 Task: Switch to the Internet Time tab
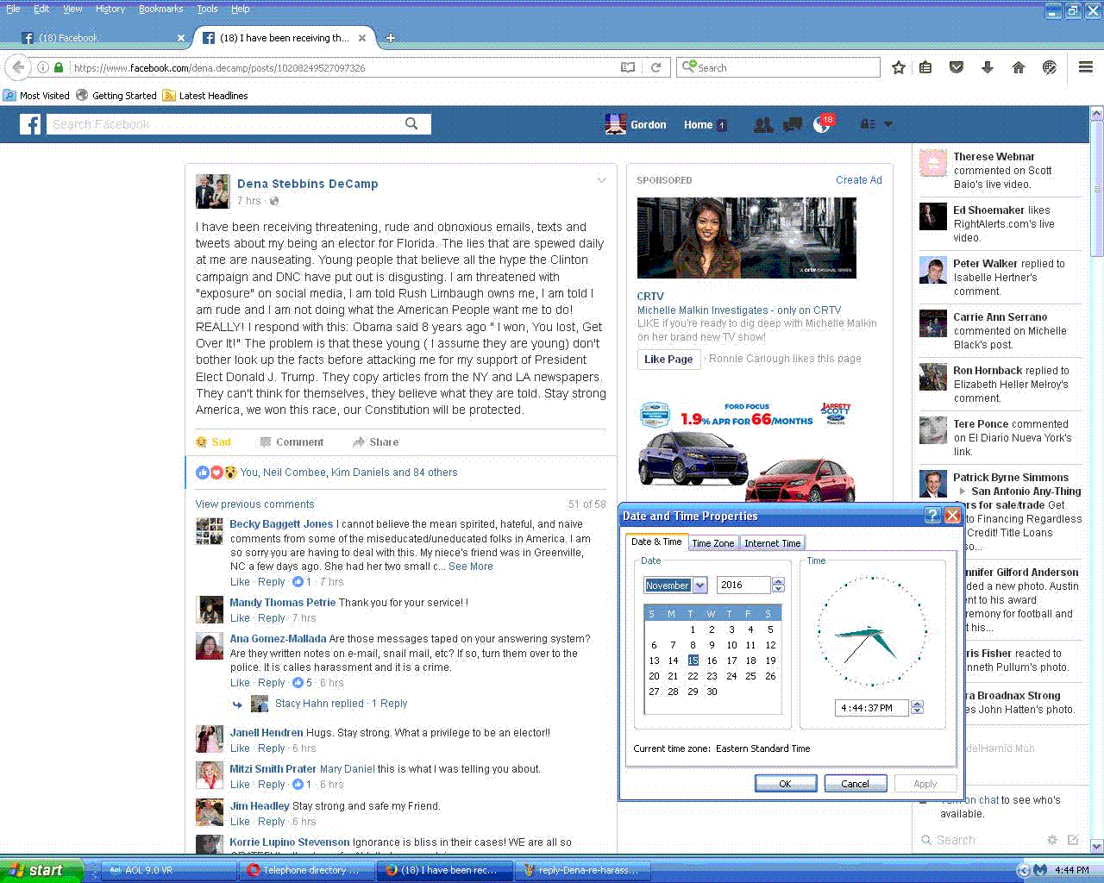772,543
